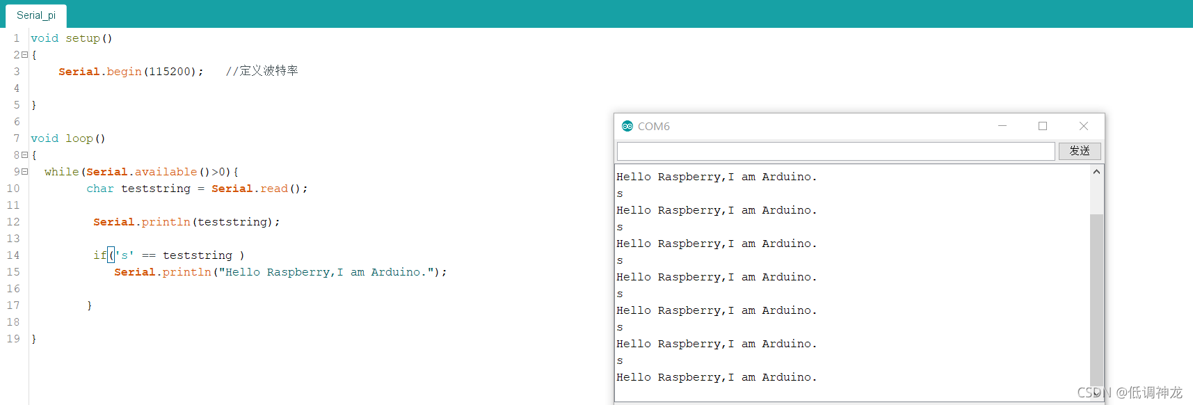Image resolution: width=1193 pixels, height=405 pixels.
Task: Click the first output line in serial monitor
Action: pos(716,177)
